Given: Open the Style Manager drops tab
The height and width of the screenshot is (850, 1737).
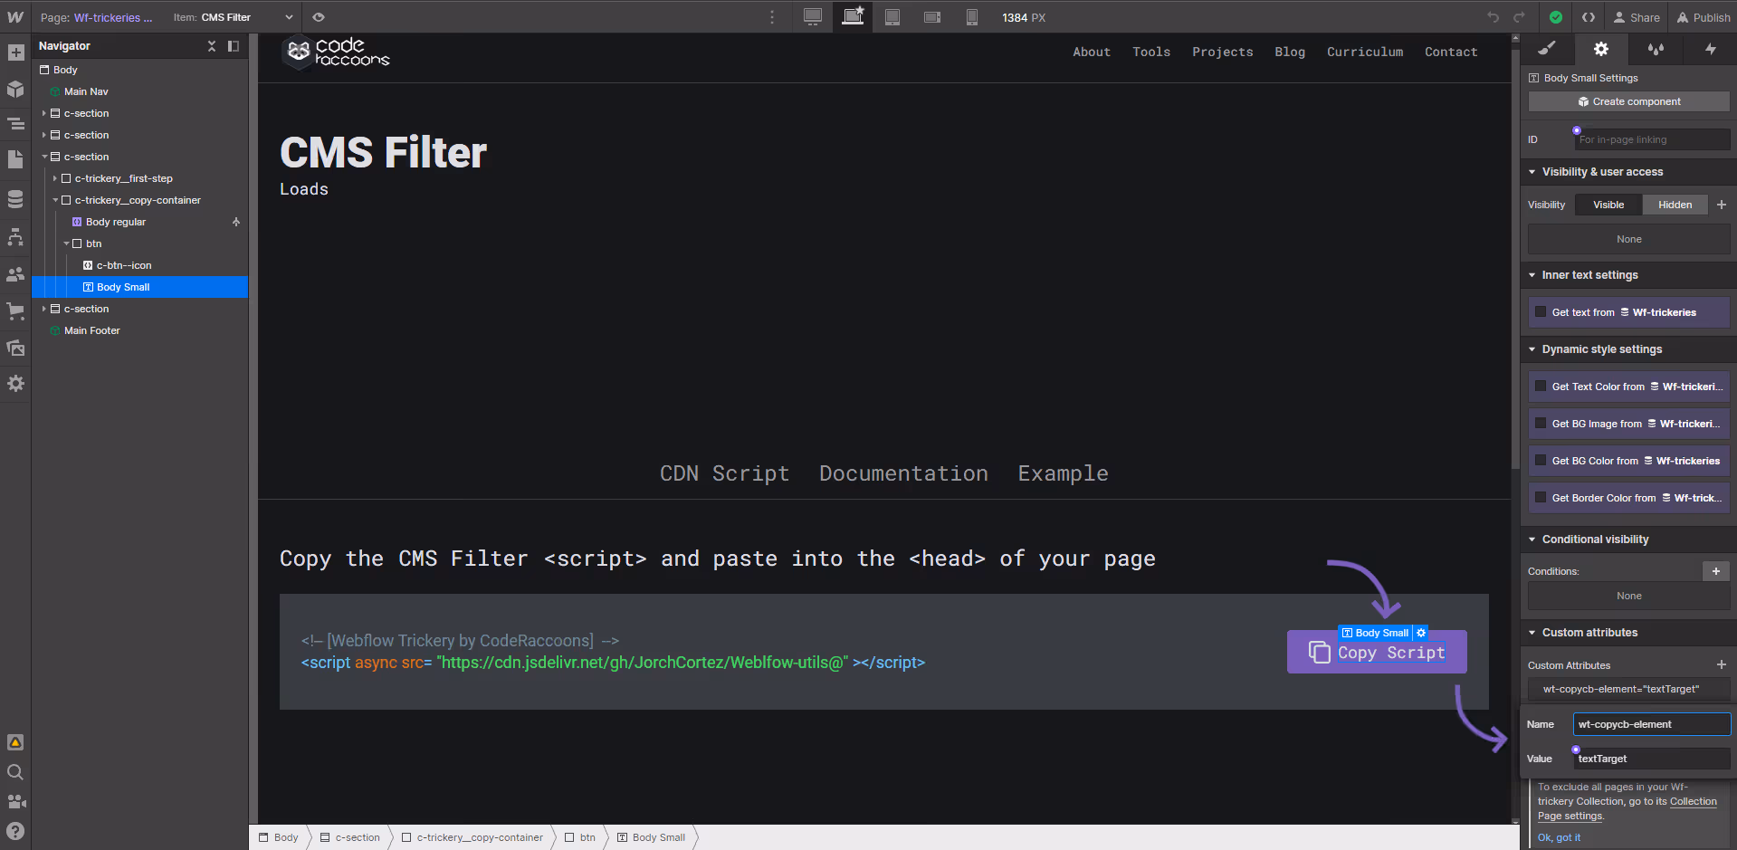Looking at the screenshot, I should 1656,49.
